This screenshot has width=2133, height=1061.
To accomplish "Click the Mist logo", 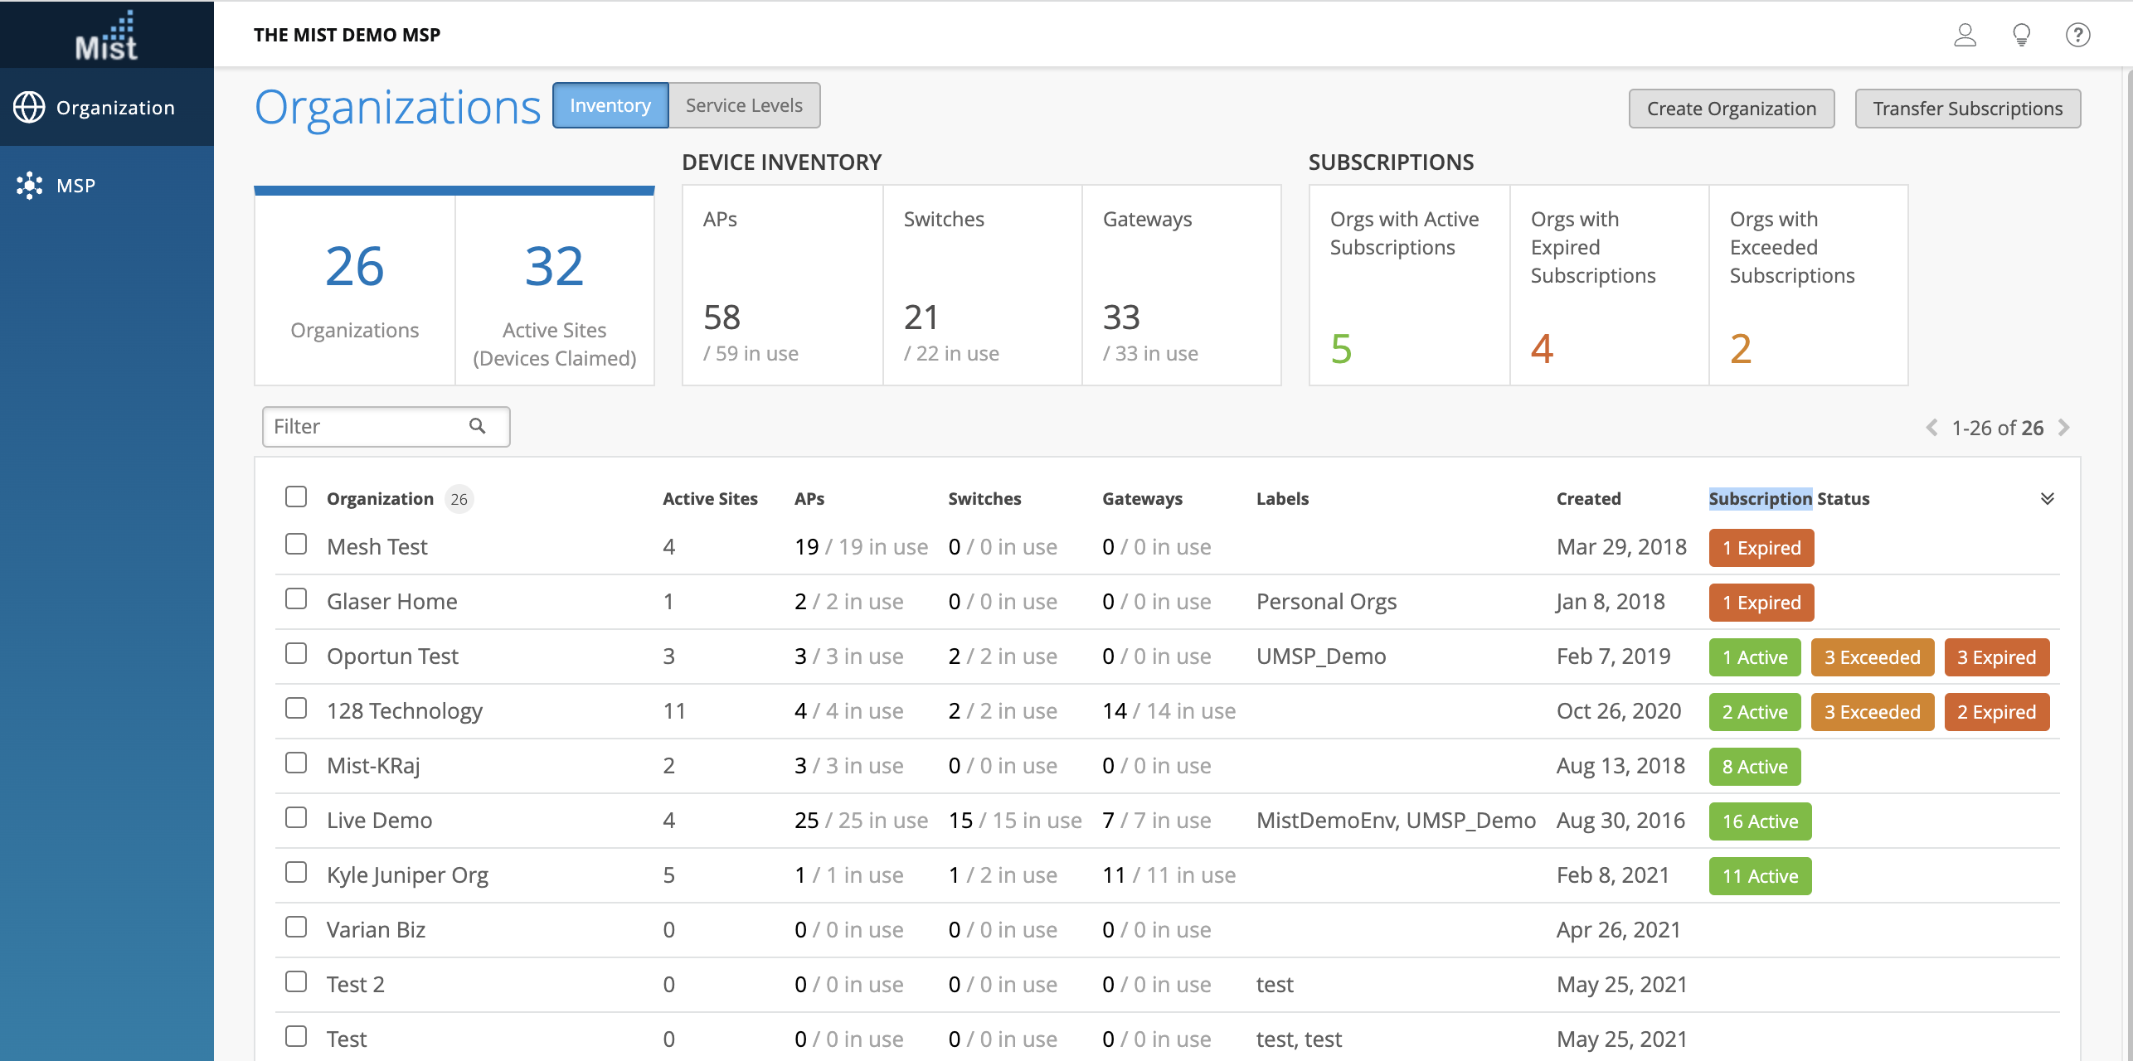I will [106, 36].
